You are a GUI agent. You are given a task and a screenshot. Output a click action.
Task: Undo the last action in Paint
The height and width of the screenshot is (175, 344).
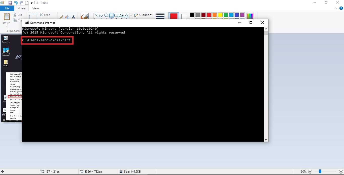16,3
